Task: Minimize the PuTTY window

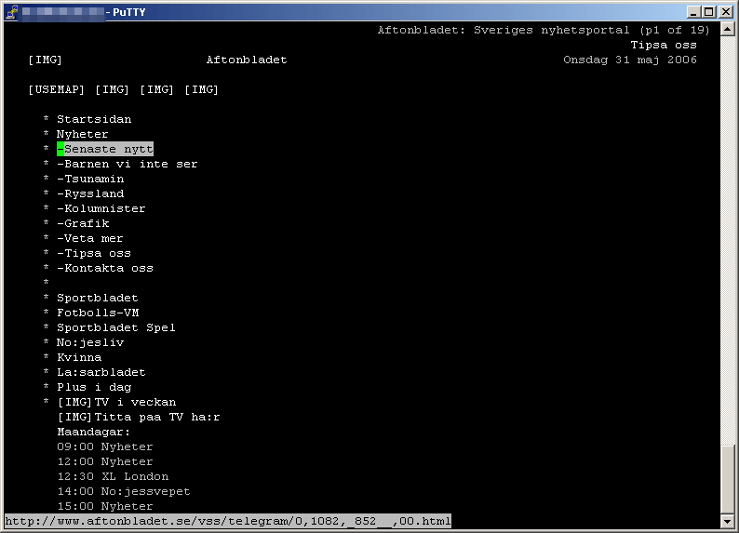Action: pyautogui.click(x=693, y=12)
